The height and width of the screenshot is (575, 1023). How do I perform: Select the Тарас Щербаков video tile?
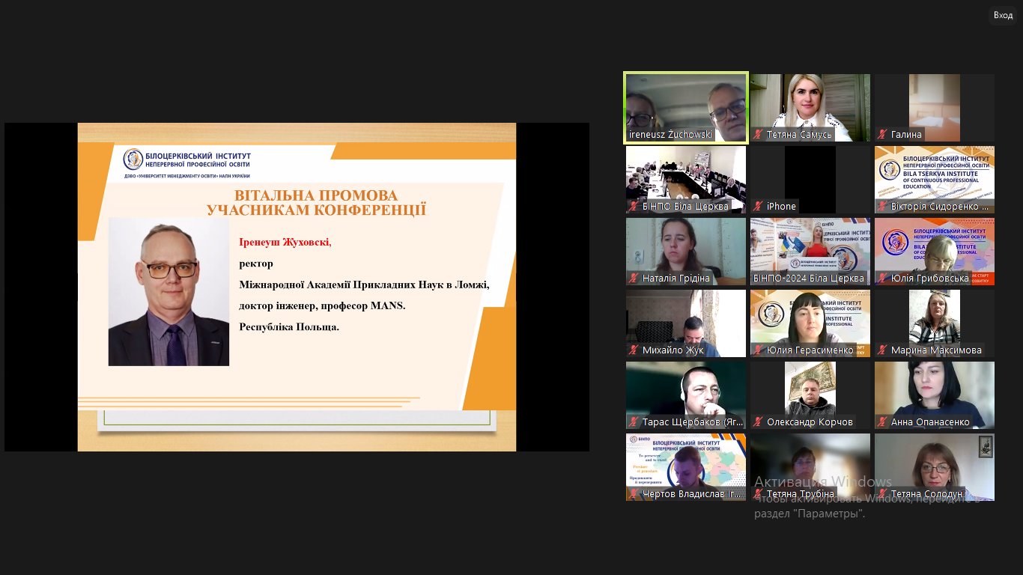(686, 391)
